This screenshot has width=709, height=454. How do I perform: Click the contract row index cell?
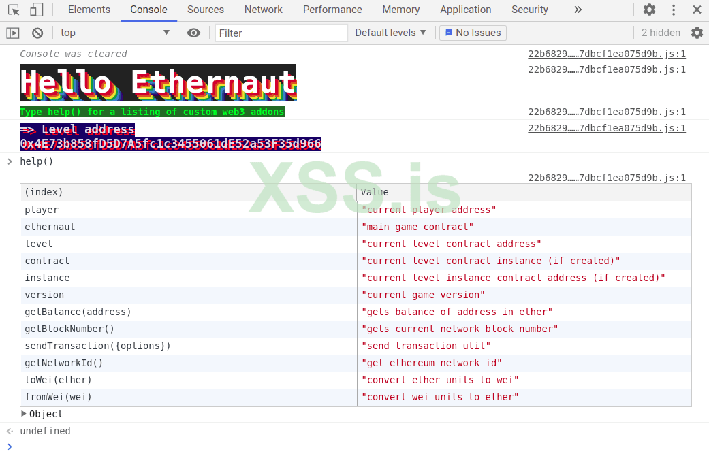[189, 261]
